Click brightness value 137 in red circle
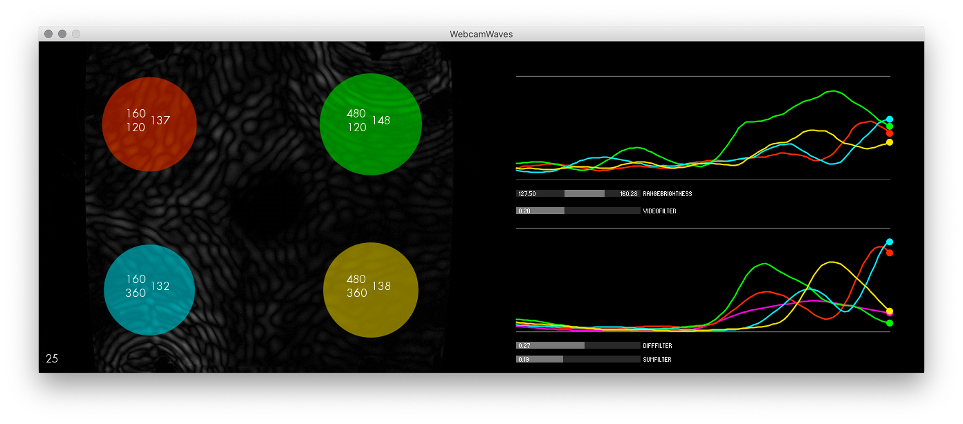 160,120
